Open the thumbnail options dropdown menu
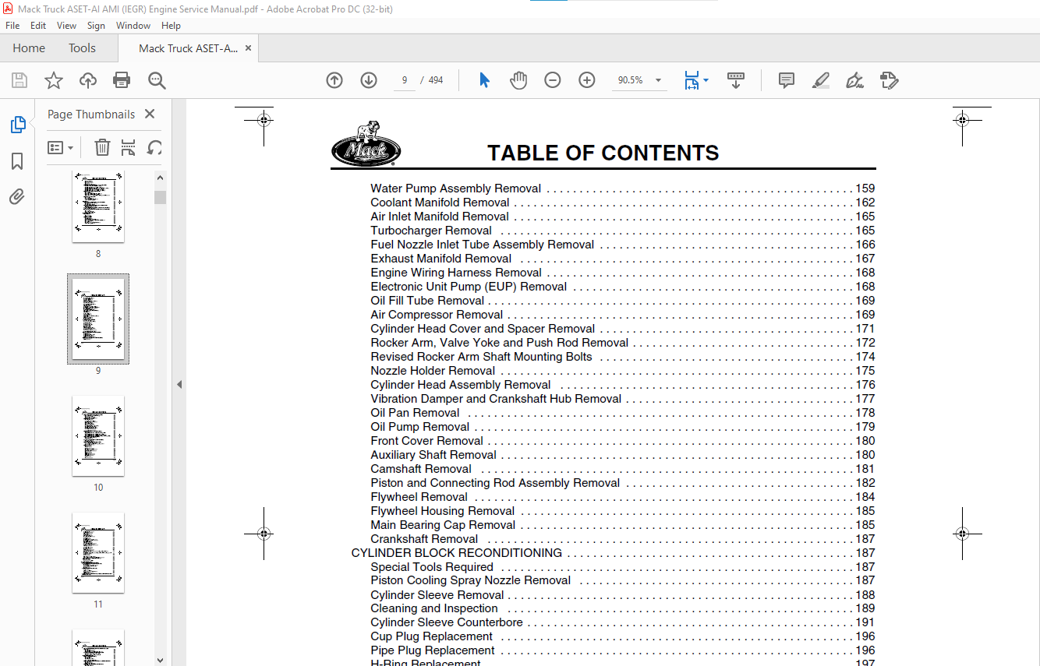1040x666 pixels. click(61, 147)
